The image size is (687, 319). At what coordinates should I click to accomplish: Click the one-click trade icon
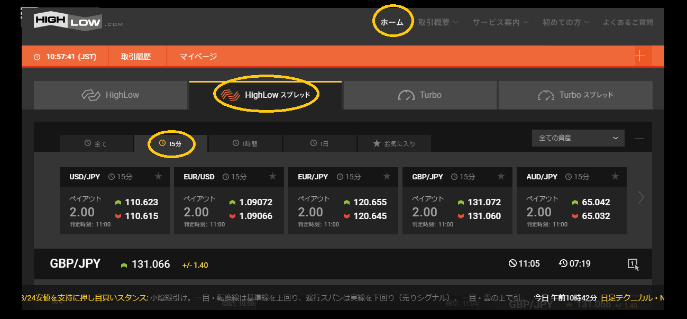(x=633, y=264)
